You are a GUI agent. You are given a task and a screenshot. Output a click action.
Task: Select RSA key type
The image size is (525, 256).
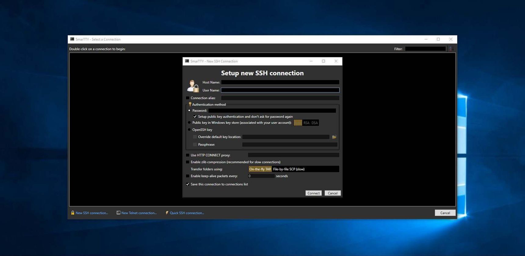(306, 123)
